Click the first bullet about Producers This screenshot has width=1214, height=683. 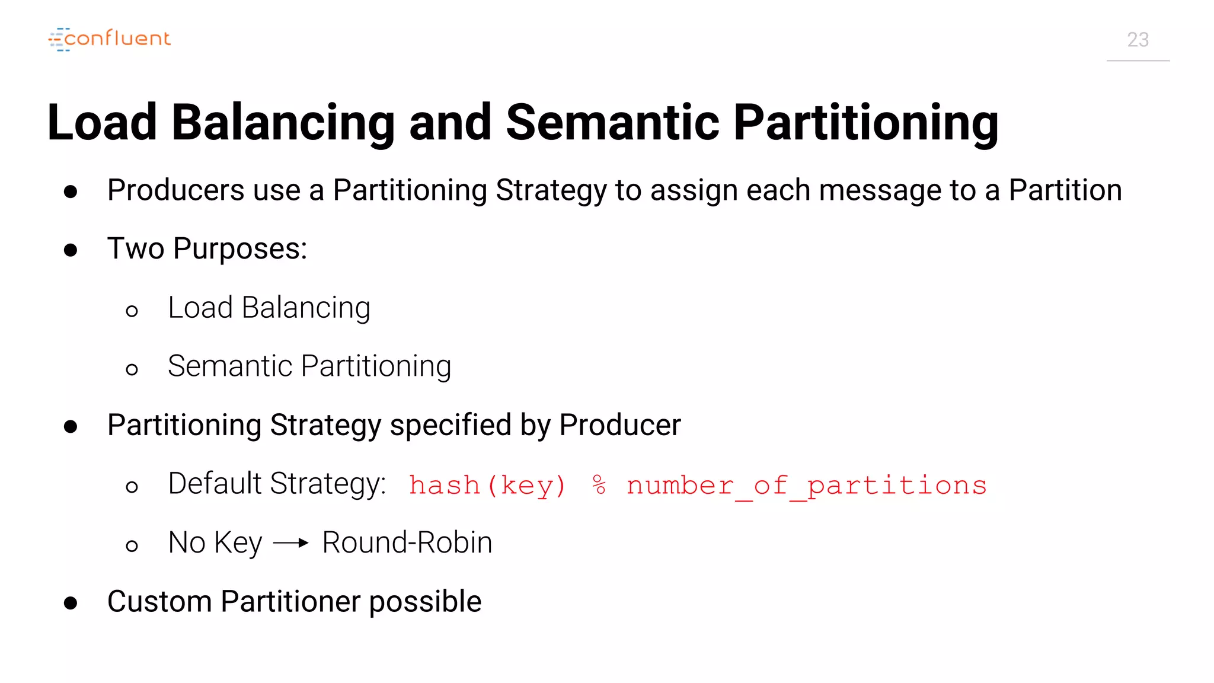point(615,191)
